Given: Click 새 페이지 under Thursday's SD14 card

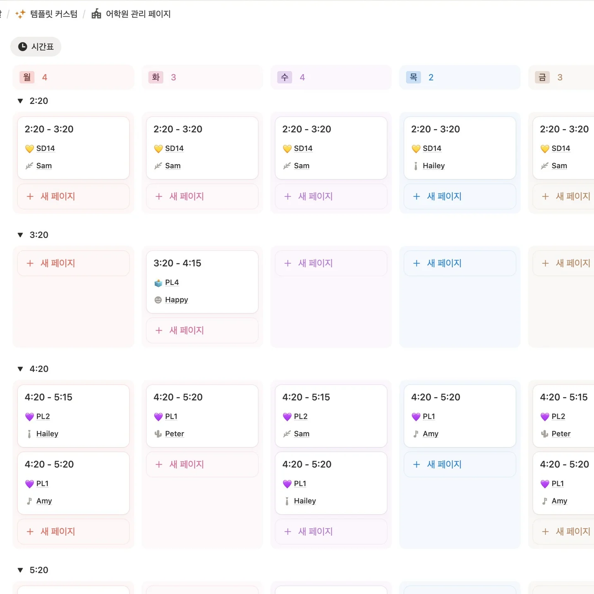Looking at the screenshot, I should (443, 196).
